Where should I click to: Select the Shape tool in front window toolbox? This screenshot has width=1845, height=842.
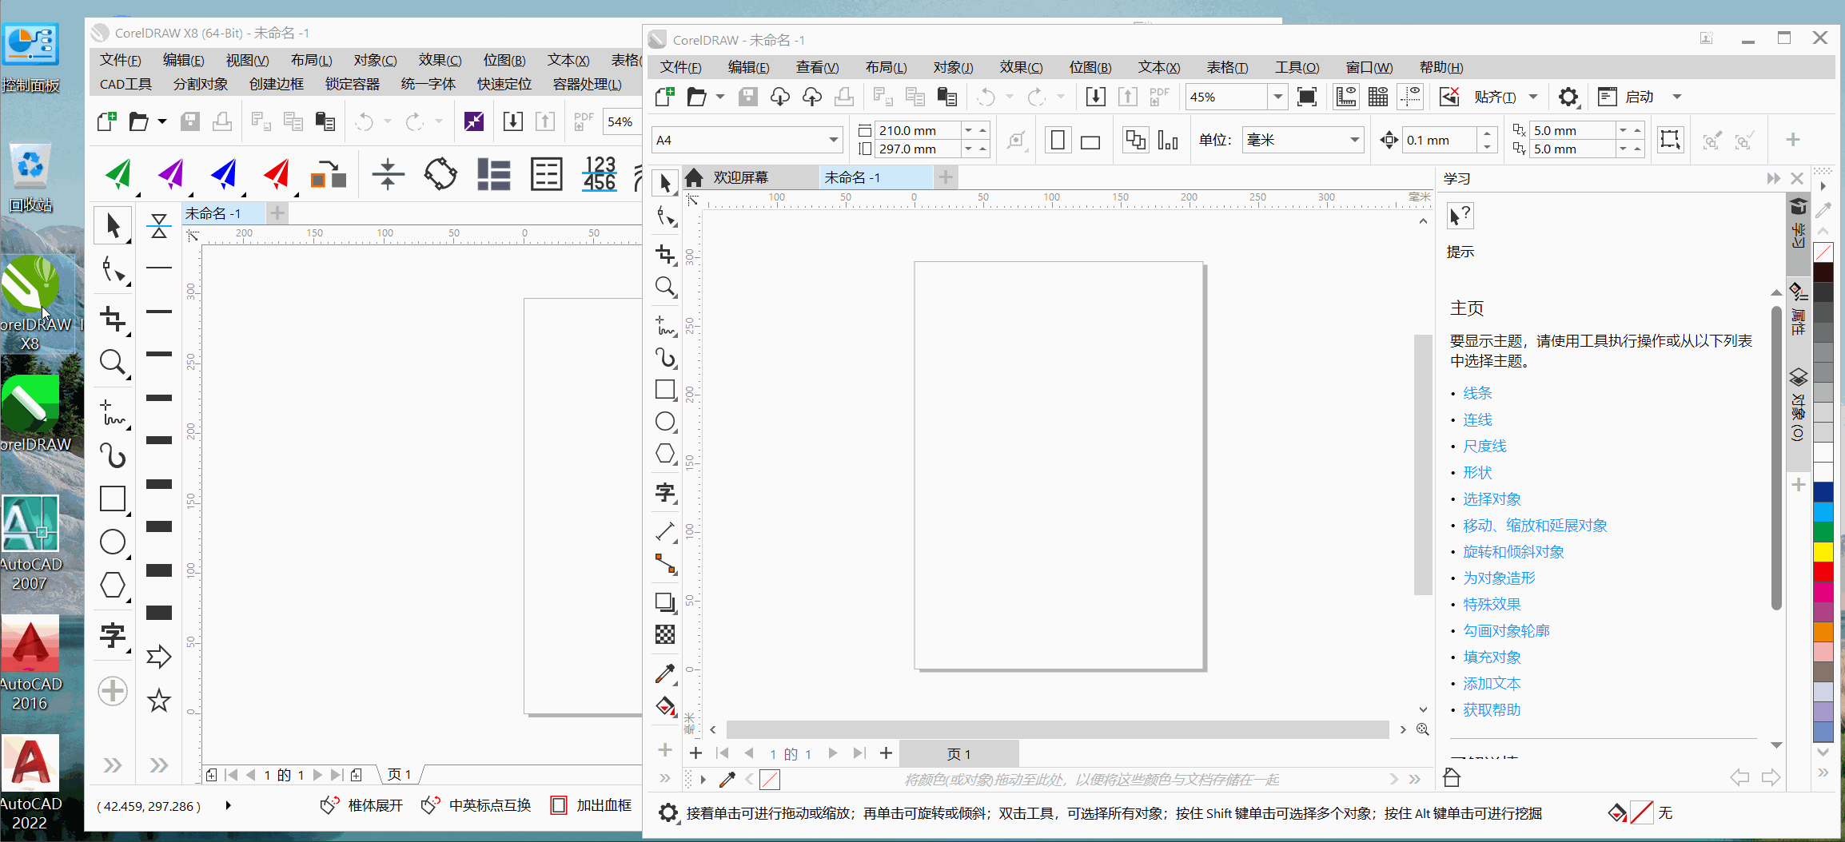(x=665, y=216)
